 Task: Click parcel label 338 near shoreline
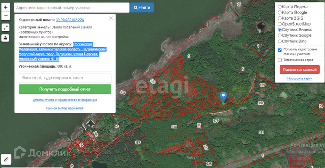click(123, 92)
